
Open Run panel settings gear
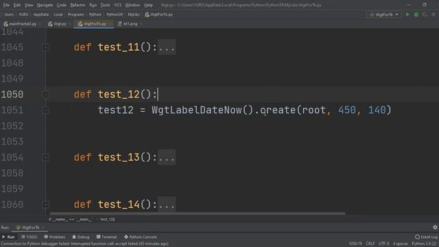pyautogui.click(x=435, y=227)
